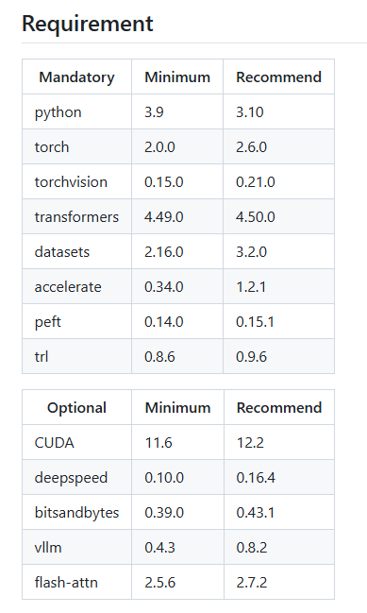This screenshot has width=367, height=613.
Task: Select the Recommend header in Optional table
Action: click(x=279, y=408)
